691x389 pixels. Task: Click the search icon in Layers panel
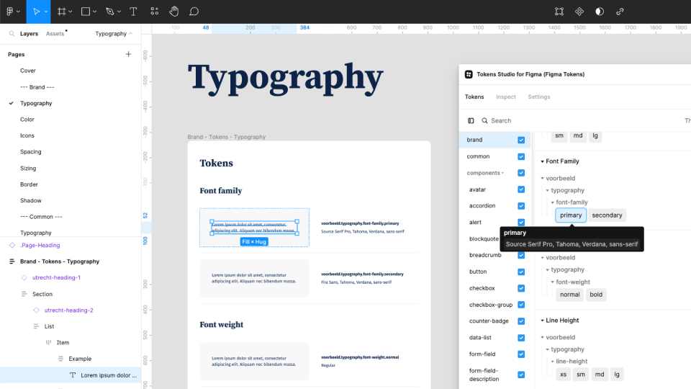pyautogui.click(x=12, y=34)
